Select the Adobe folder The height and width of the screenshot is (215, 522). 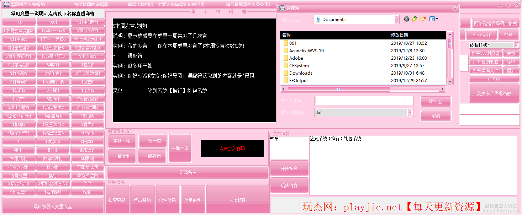pyautogui.click(x=296, y=58)
